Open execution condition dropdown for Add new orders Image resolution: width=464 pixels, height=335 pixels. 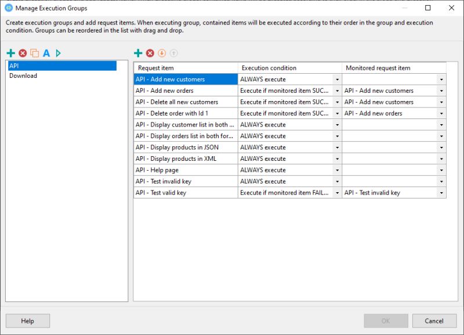click(337, 91)
